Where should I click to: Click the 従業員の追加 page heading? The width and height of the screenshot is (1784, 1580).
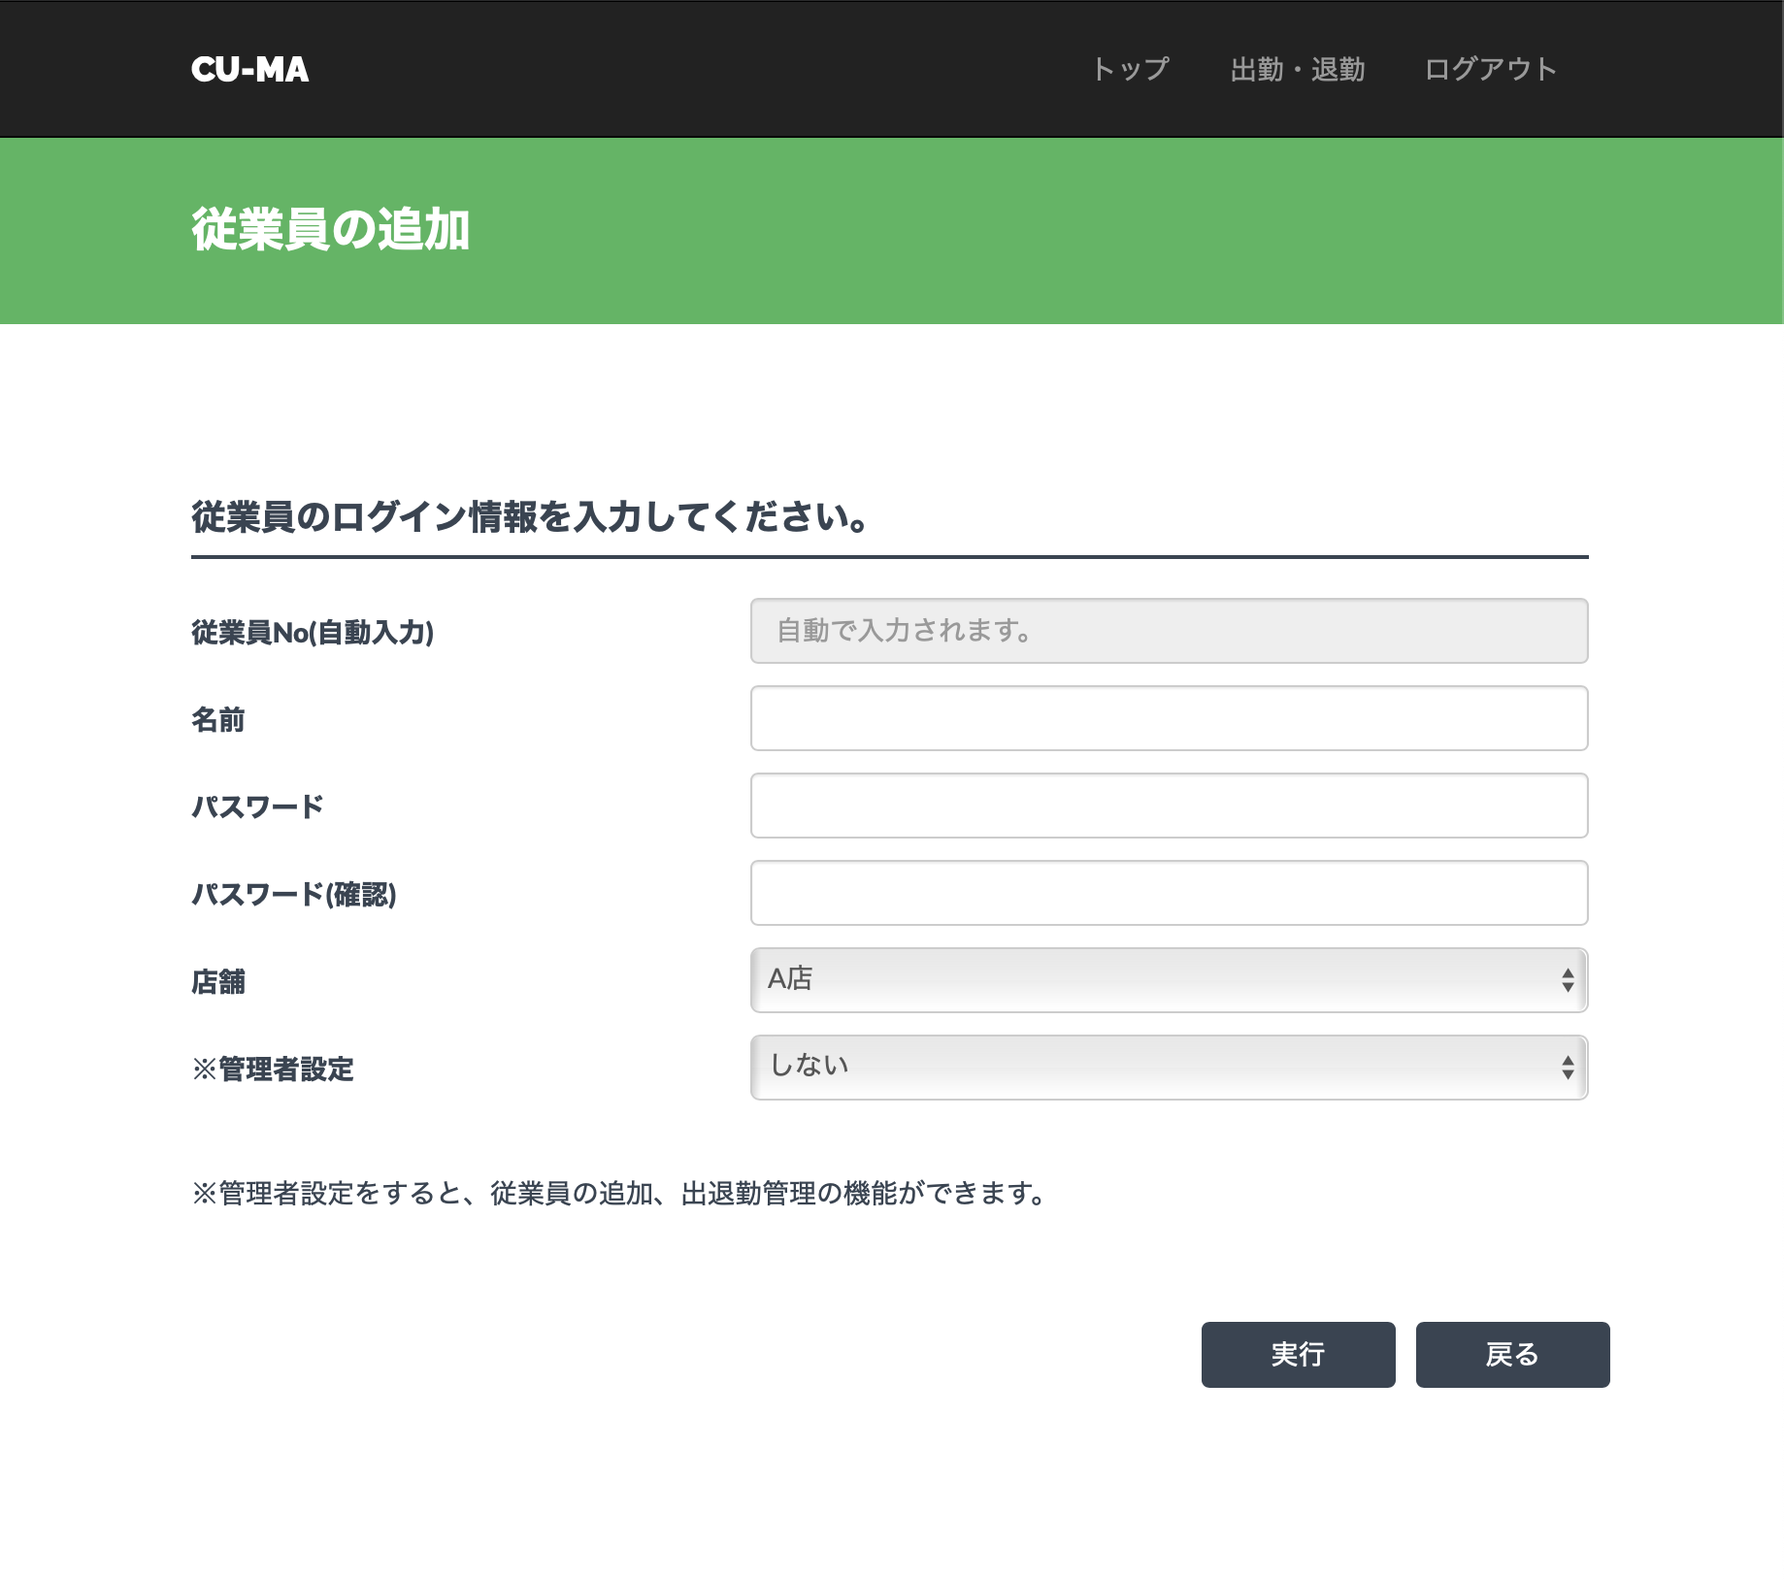tap(330, 230)
